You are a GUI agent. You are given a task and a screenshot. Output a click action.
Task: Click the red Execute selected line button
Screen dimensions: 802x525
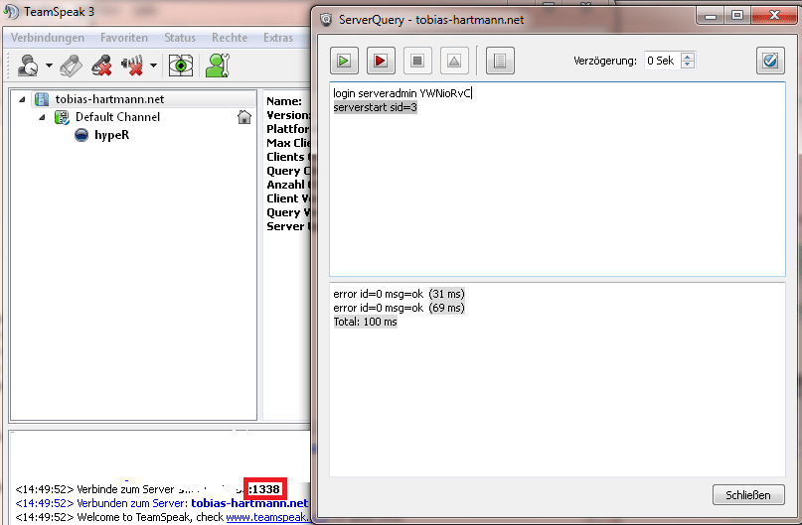tap(381, 61)
